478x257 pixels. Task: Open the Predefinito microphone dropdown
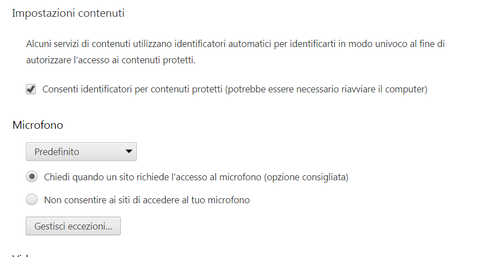click(81, 152)
